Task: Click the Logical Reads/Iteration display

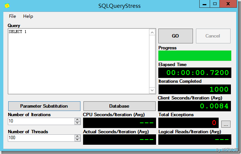Action: (195, 140)
